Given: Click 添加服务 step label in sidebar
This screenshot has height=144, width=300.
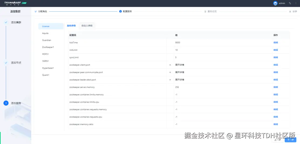Looking at the screenshot, I should pos(16,103).
